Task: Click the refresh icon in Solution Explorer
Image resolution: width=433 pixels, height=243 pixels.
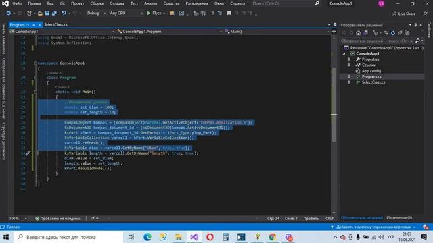Action: [393, 33]
